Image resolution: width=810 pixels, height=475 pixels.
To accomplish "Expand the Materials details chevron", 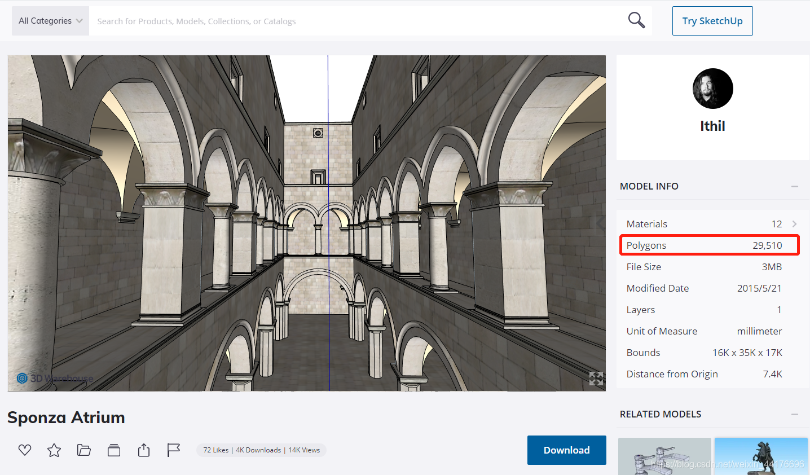I will point(794,224).
